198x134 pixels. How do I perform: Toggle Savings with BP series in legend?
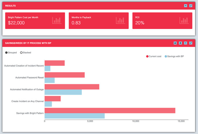(174, 56)
